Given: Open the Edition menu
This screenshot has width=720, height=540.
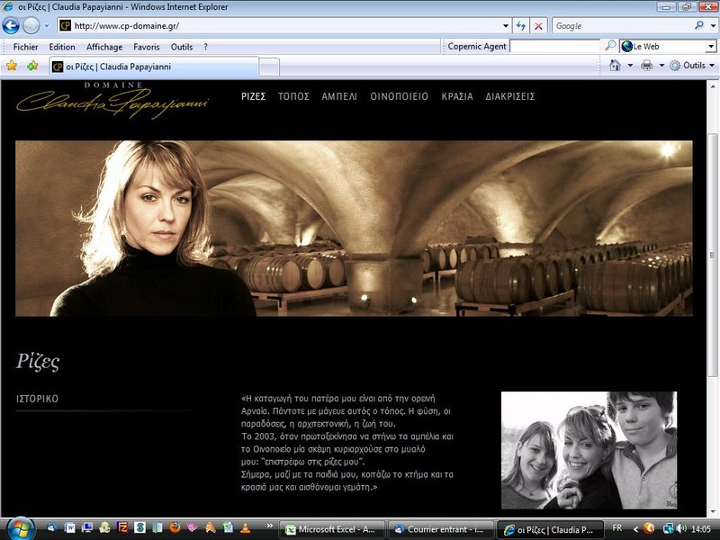Looking at the screenshot, I should tap(62, 47).
